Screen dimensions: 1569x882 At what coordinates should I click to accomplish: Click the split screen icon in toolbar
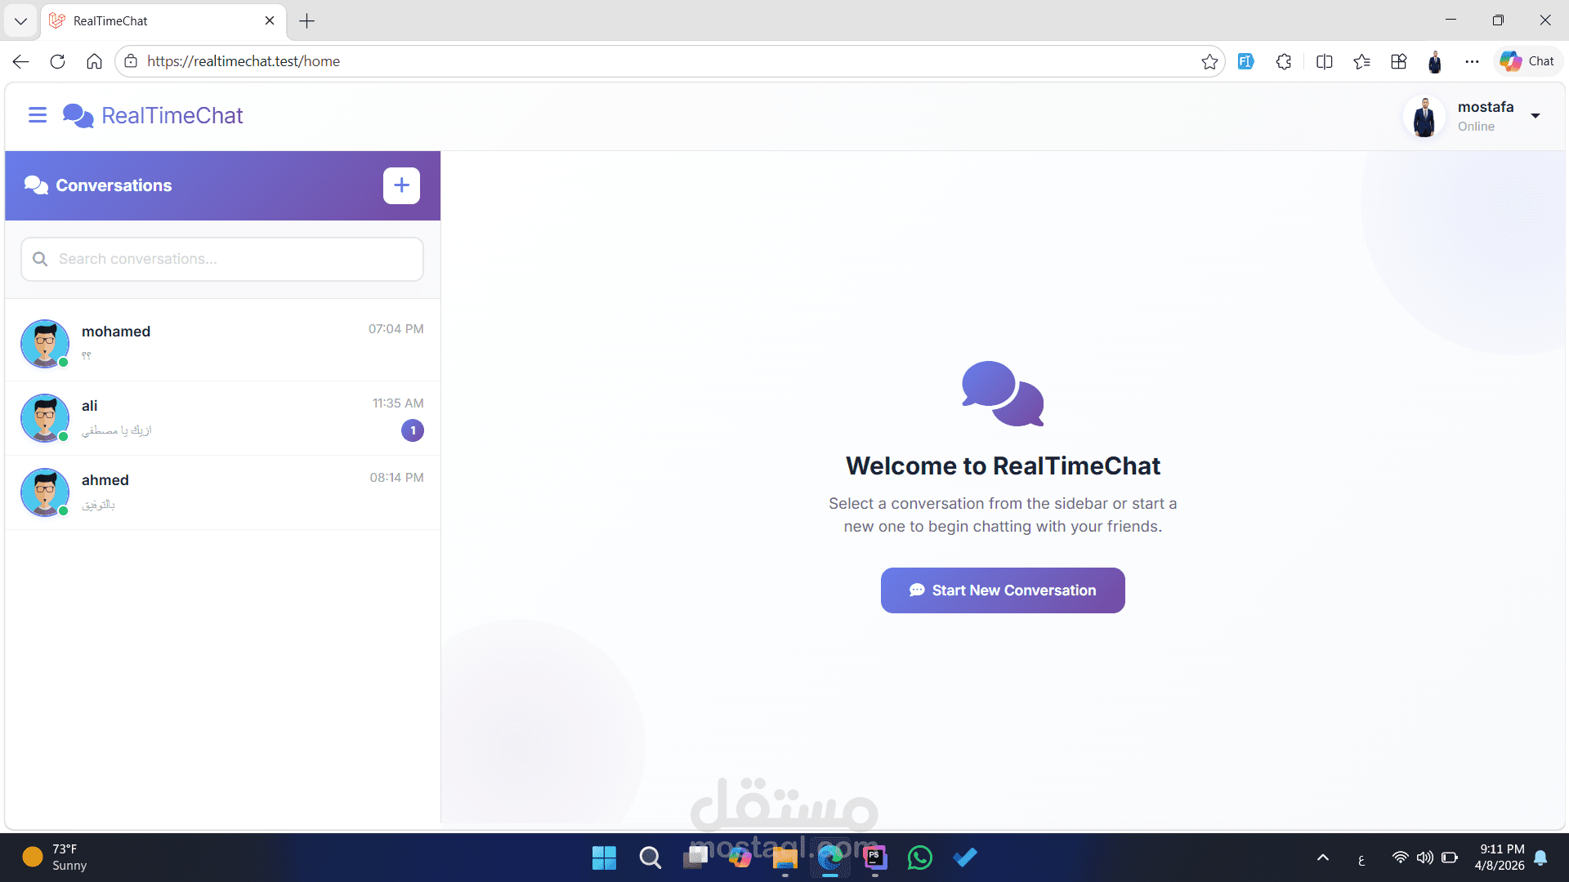pyautogui.click(x=1325, y=61)
